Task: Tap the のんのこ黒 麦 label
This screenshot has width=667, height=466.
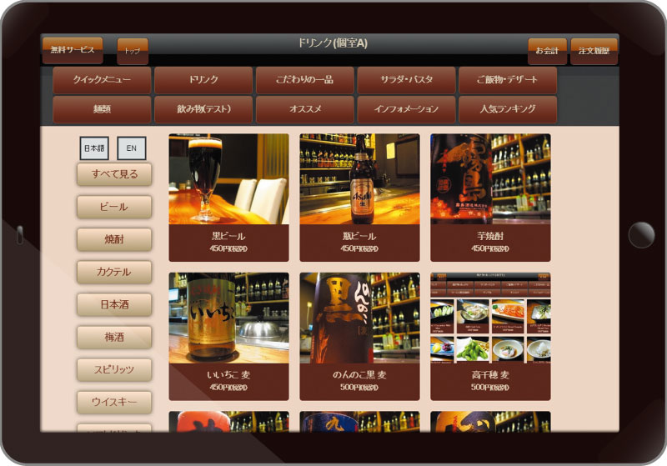Action: (359, 375)
